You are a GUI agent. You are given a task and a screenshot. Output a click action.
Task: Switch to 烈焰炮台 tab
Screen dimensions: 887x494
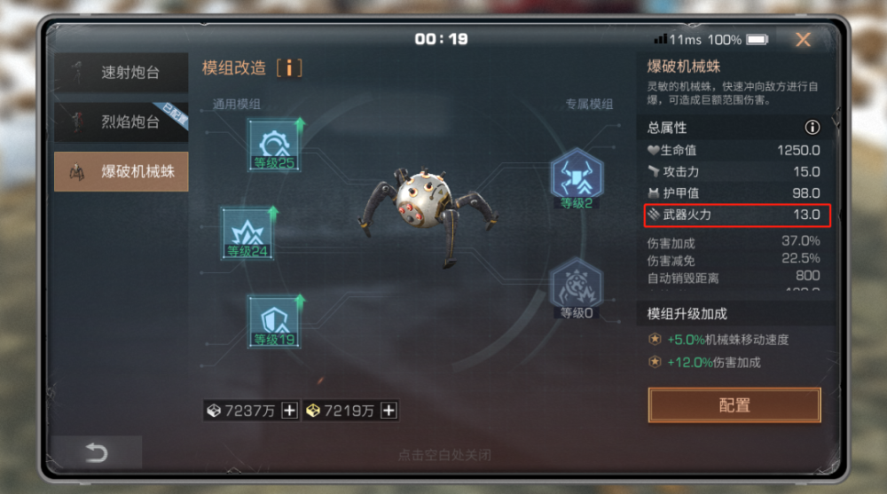click(121, 122)
